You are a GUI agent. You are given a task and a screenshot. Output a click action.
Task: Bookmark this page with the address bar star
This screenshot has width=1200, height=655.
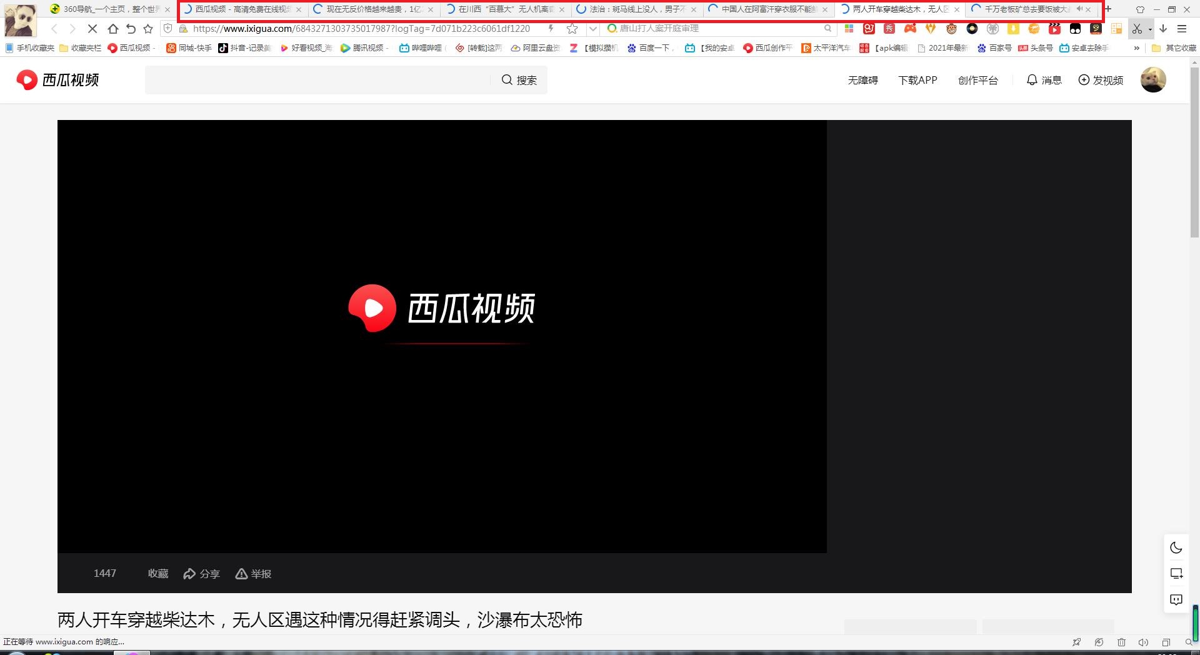point(572,29)
